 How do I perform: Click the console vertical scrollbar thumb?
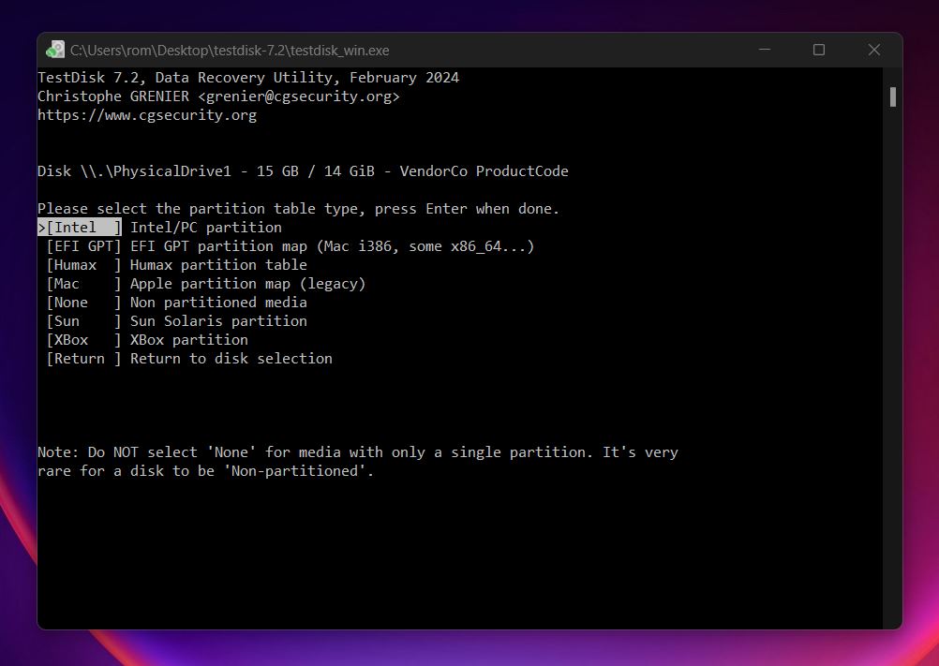coord(893,96)
